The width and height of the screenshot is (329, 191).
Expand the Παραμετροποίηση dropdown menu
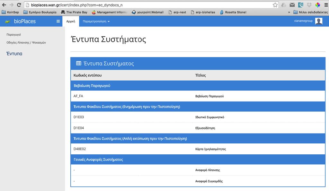(96, 22)
